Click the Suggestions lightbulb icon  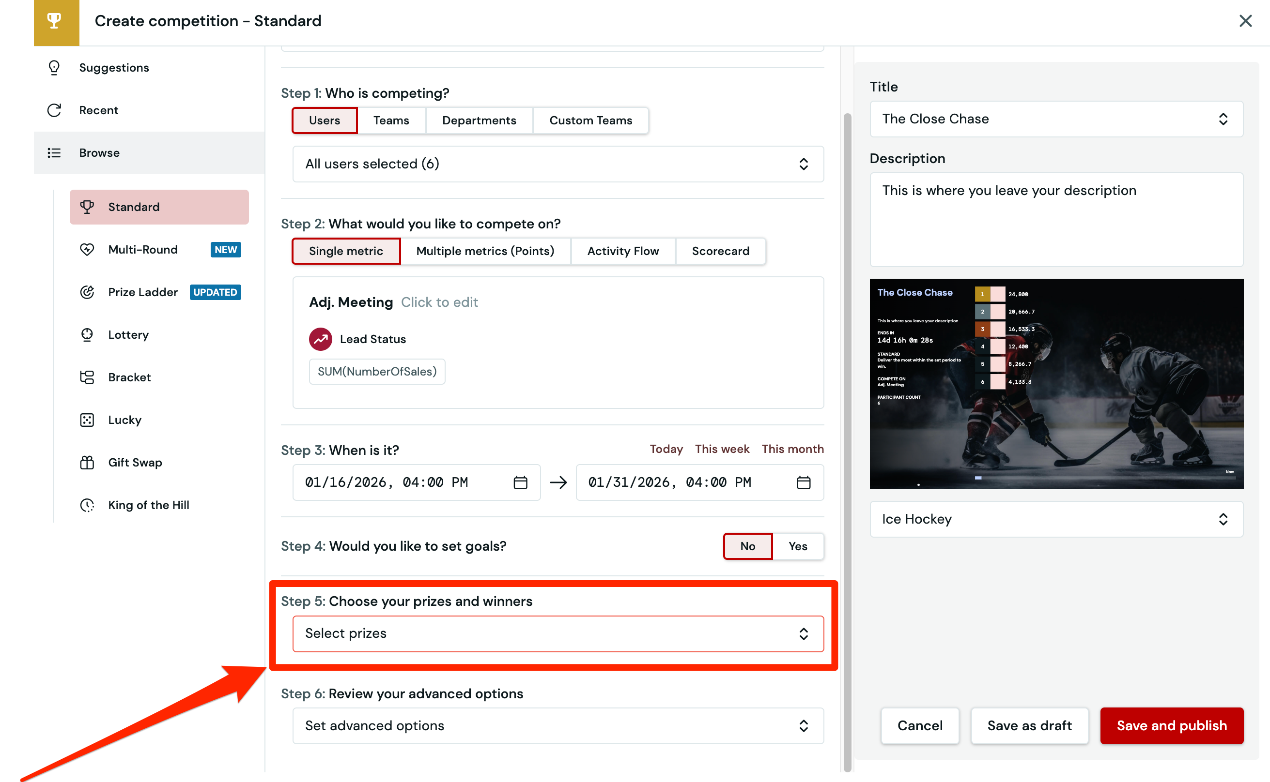click(54, 68)
